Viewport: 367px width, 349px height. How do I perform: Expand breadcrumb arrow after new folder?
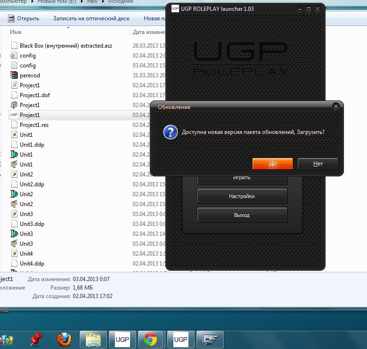(x=103, y=1)
